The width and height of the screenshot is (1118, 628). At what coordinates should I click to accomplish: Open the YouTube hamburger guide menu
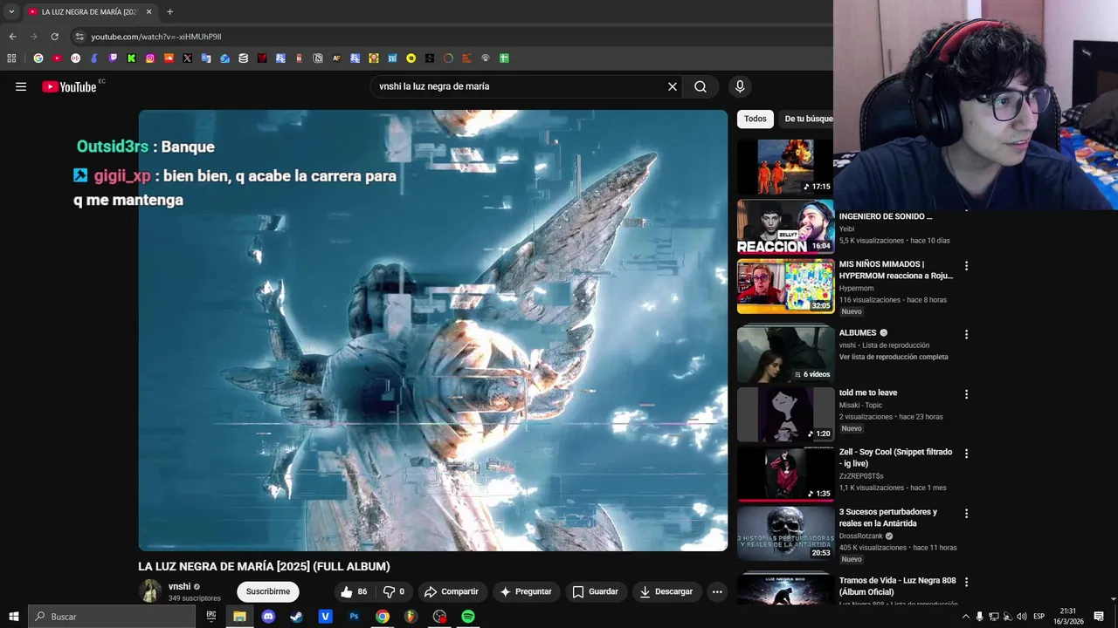[21, 86]
